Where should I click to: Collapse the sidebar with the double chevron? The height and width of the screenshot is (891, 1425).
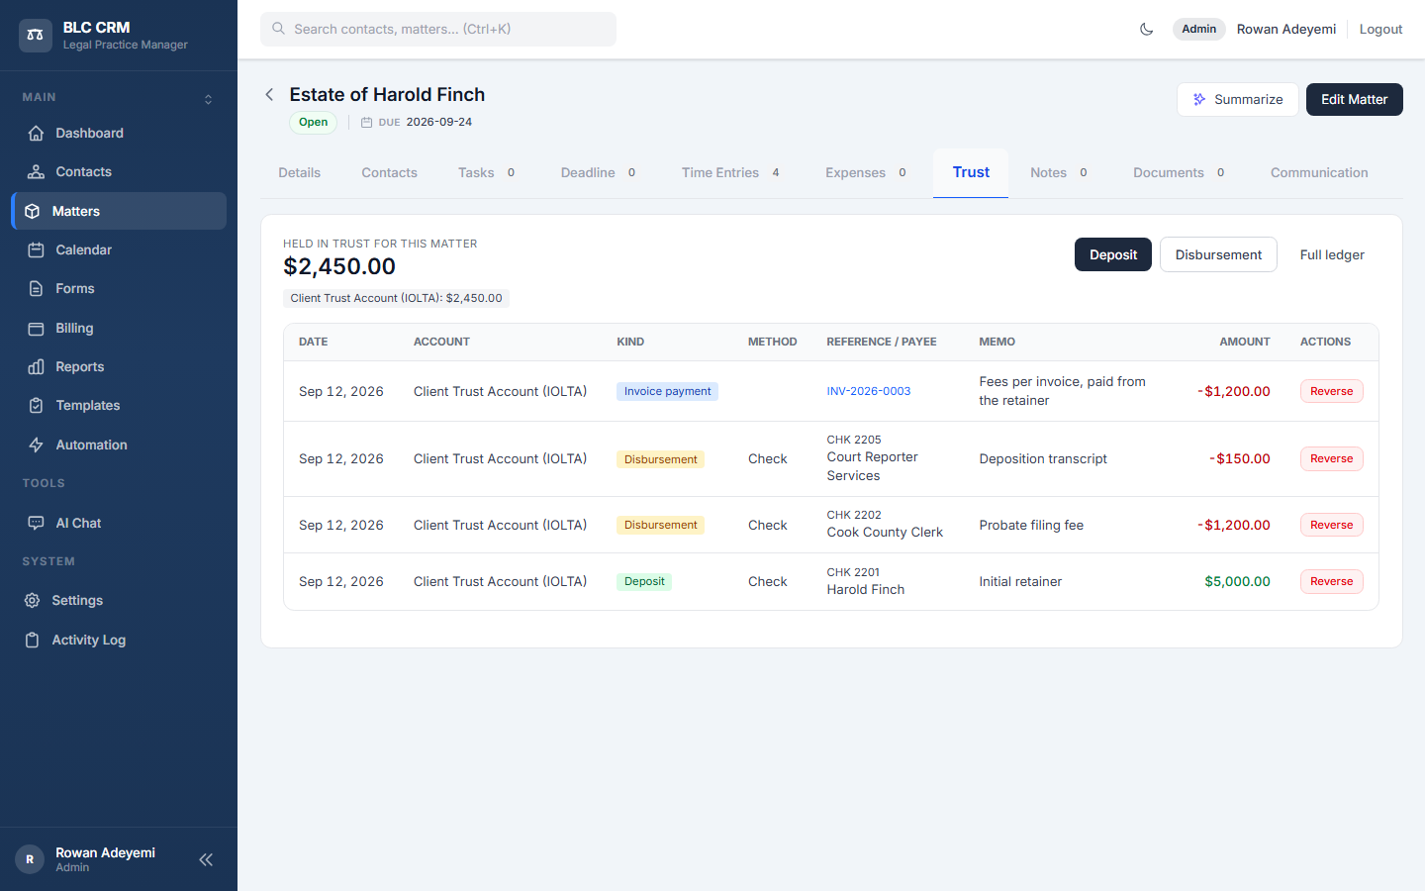[206, 859]
